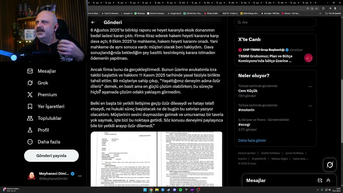
Task: Open Grok in the left sidebar
Action: [38, 83]
